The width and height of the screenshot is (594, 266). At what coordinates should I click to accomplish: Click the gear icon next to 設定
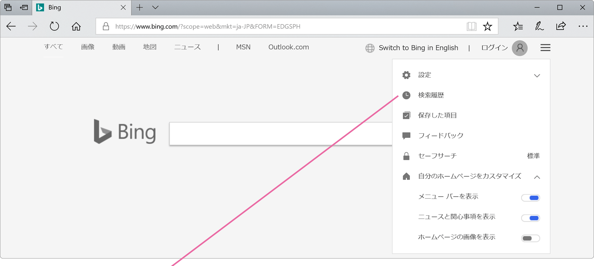(407, 75)
